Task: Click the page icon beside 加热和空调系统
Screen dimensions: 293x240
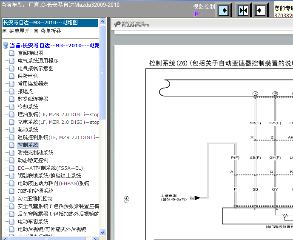Action: coord(12,191)
